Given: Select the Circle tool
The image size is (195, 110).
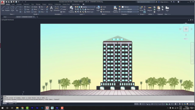Looking at the screenshot, I should point(12,9).
